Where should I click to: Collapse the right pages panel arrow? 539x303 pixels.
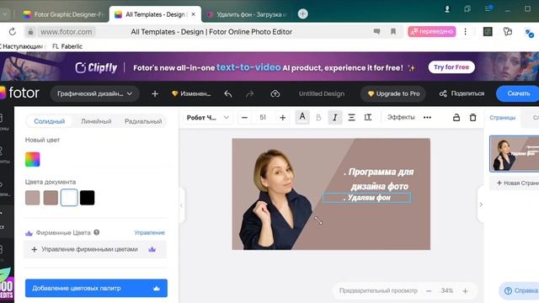[x=481, y=205]
